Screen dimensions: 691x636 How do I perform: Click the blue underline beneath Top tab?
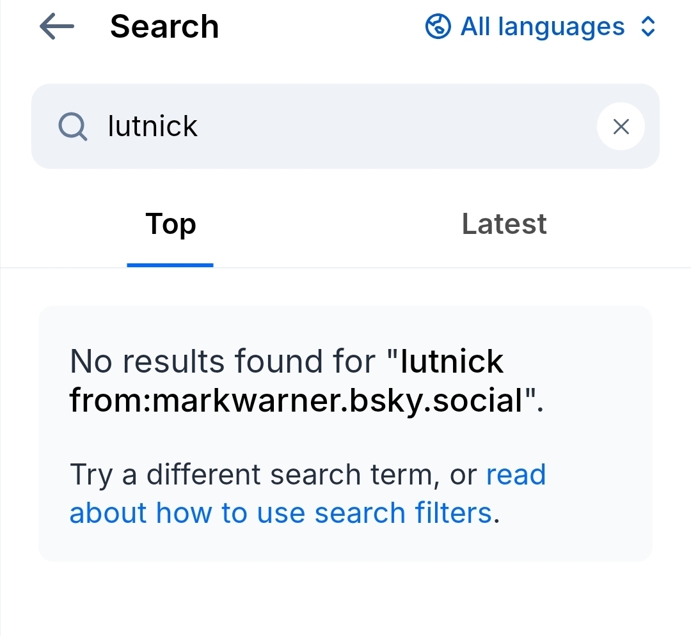coord(170,265)
